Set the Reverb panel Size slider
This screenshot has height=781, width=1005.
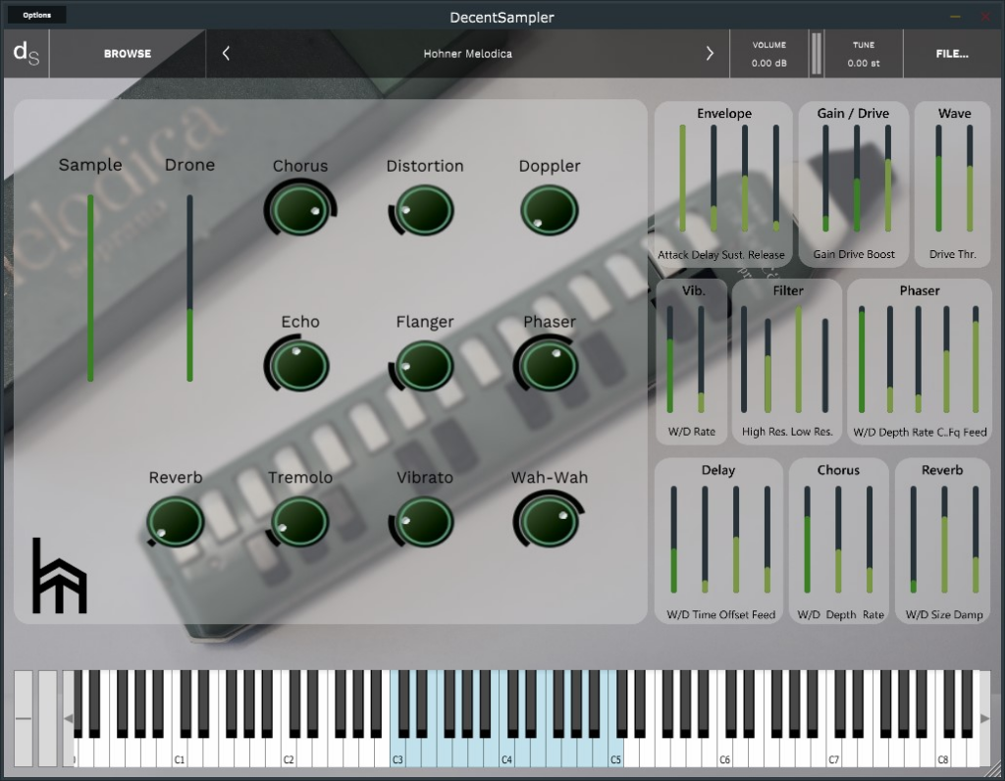pos(944,540)
